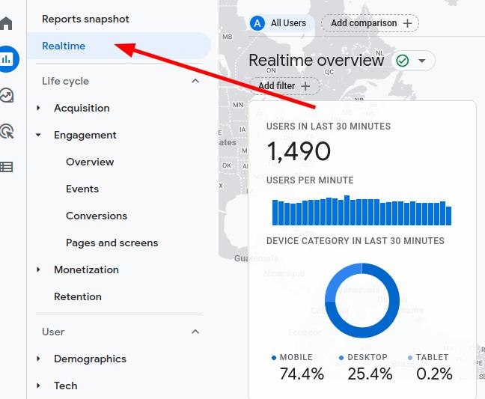Open the Home icon in the left rail
This screenshot has width=485, height=399.
point(6,23)
